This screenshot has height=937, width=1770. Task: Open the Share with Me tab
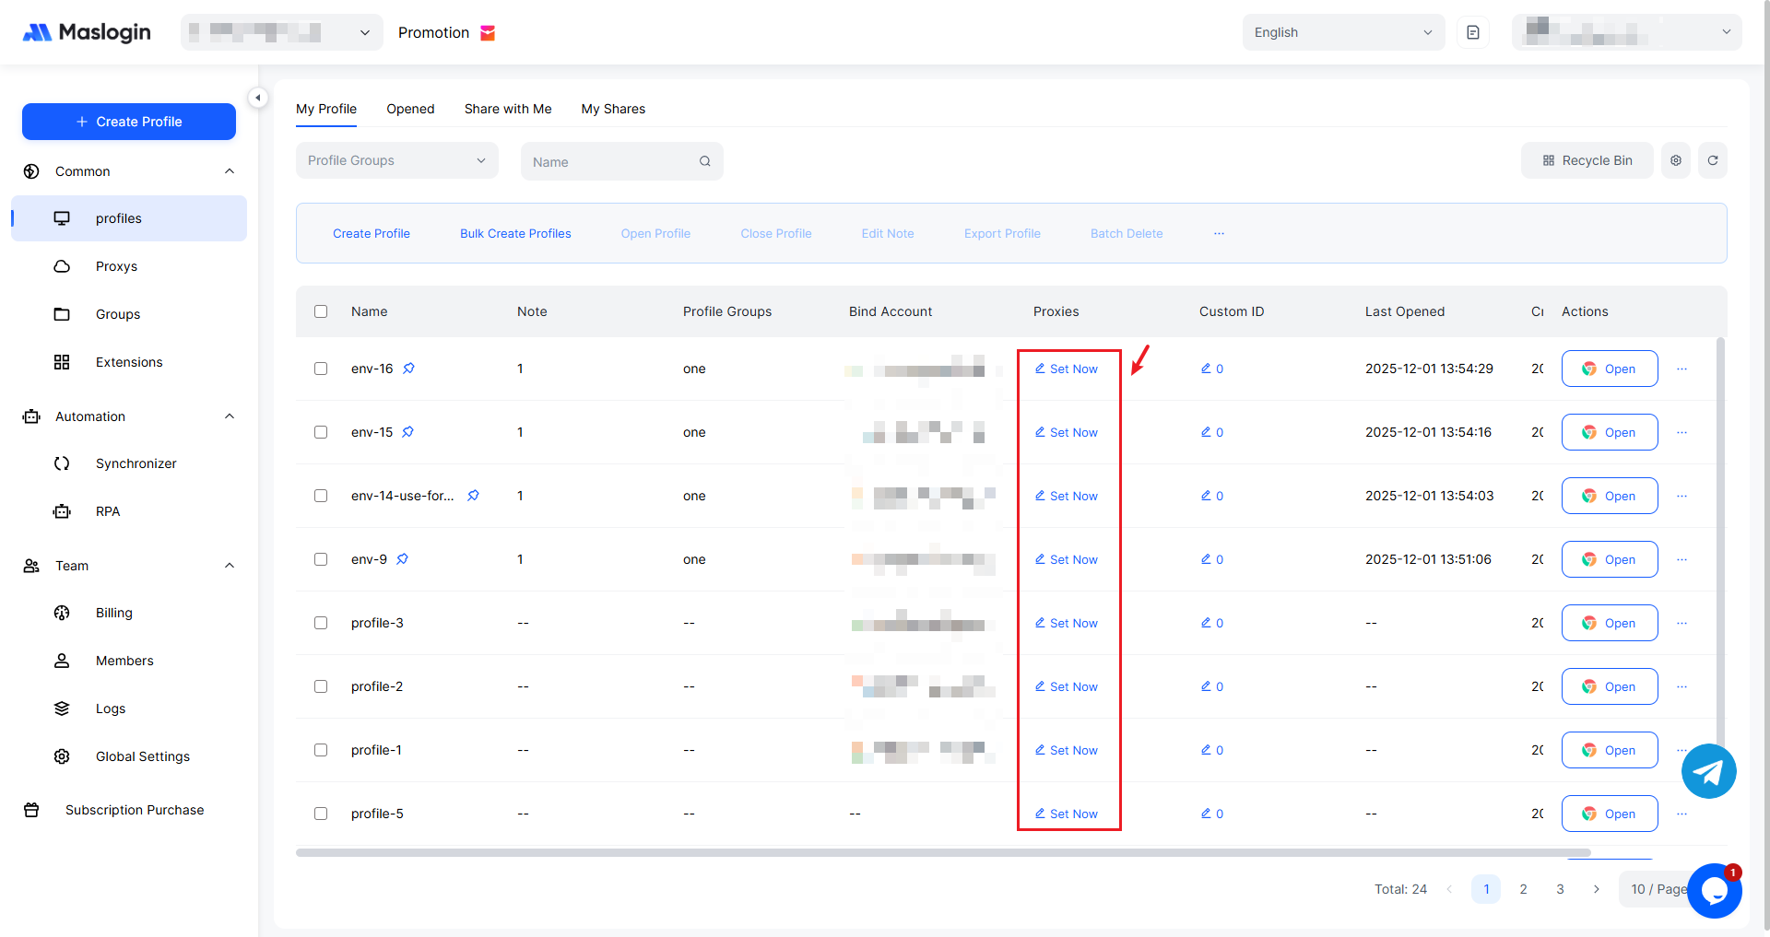coord(508,109)
